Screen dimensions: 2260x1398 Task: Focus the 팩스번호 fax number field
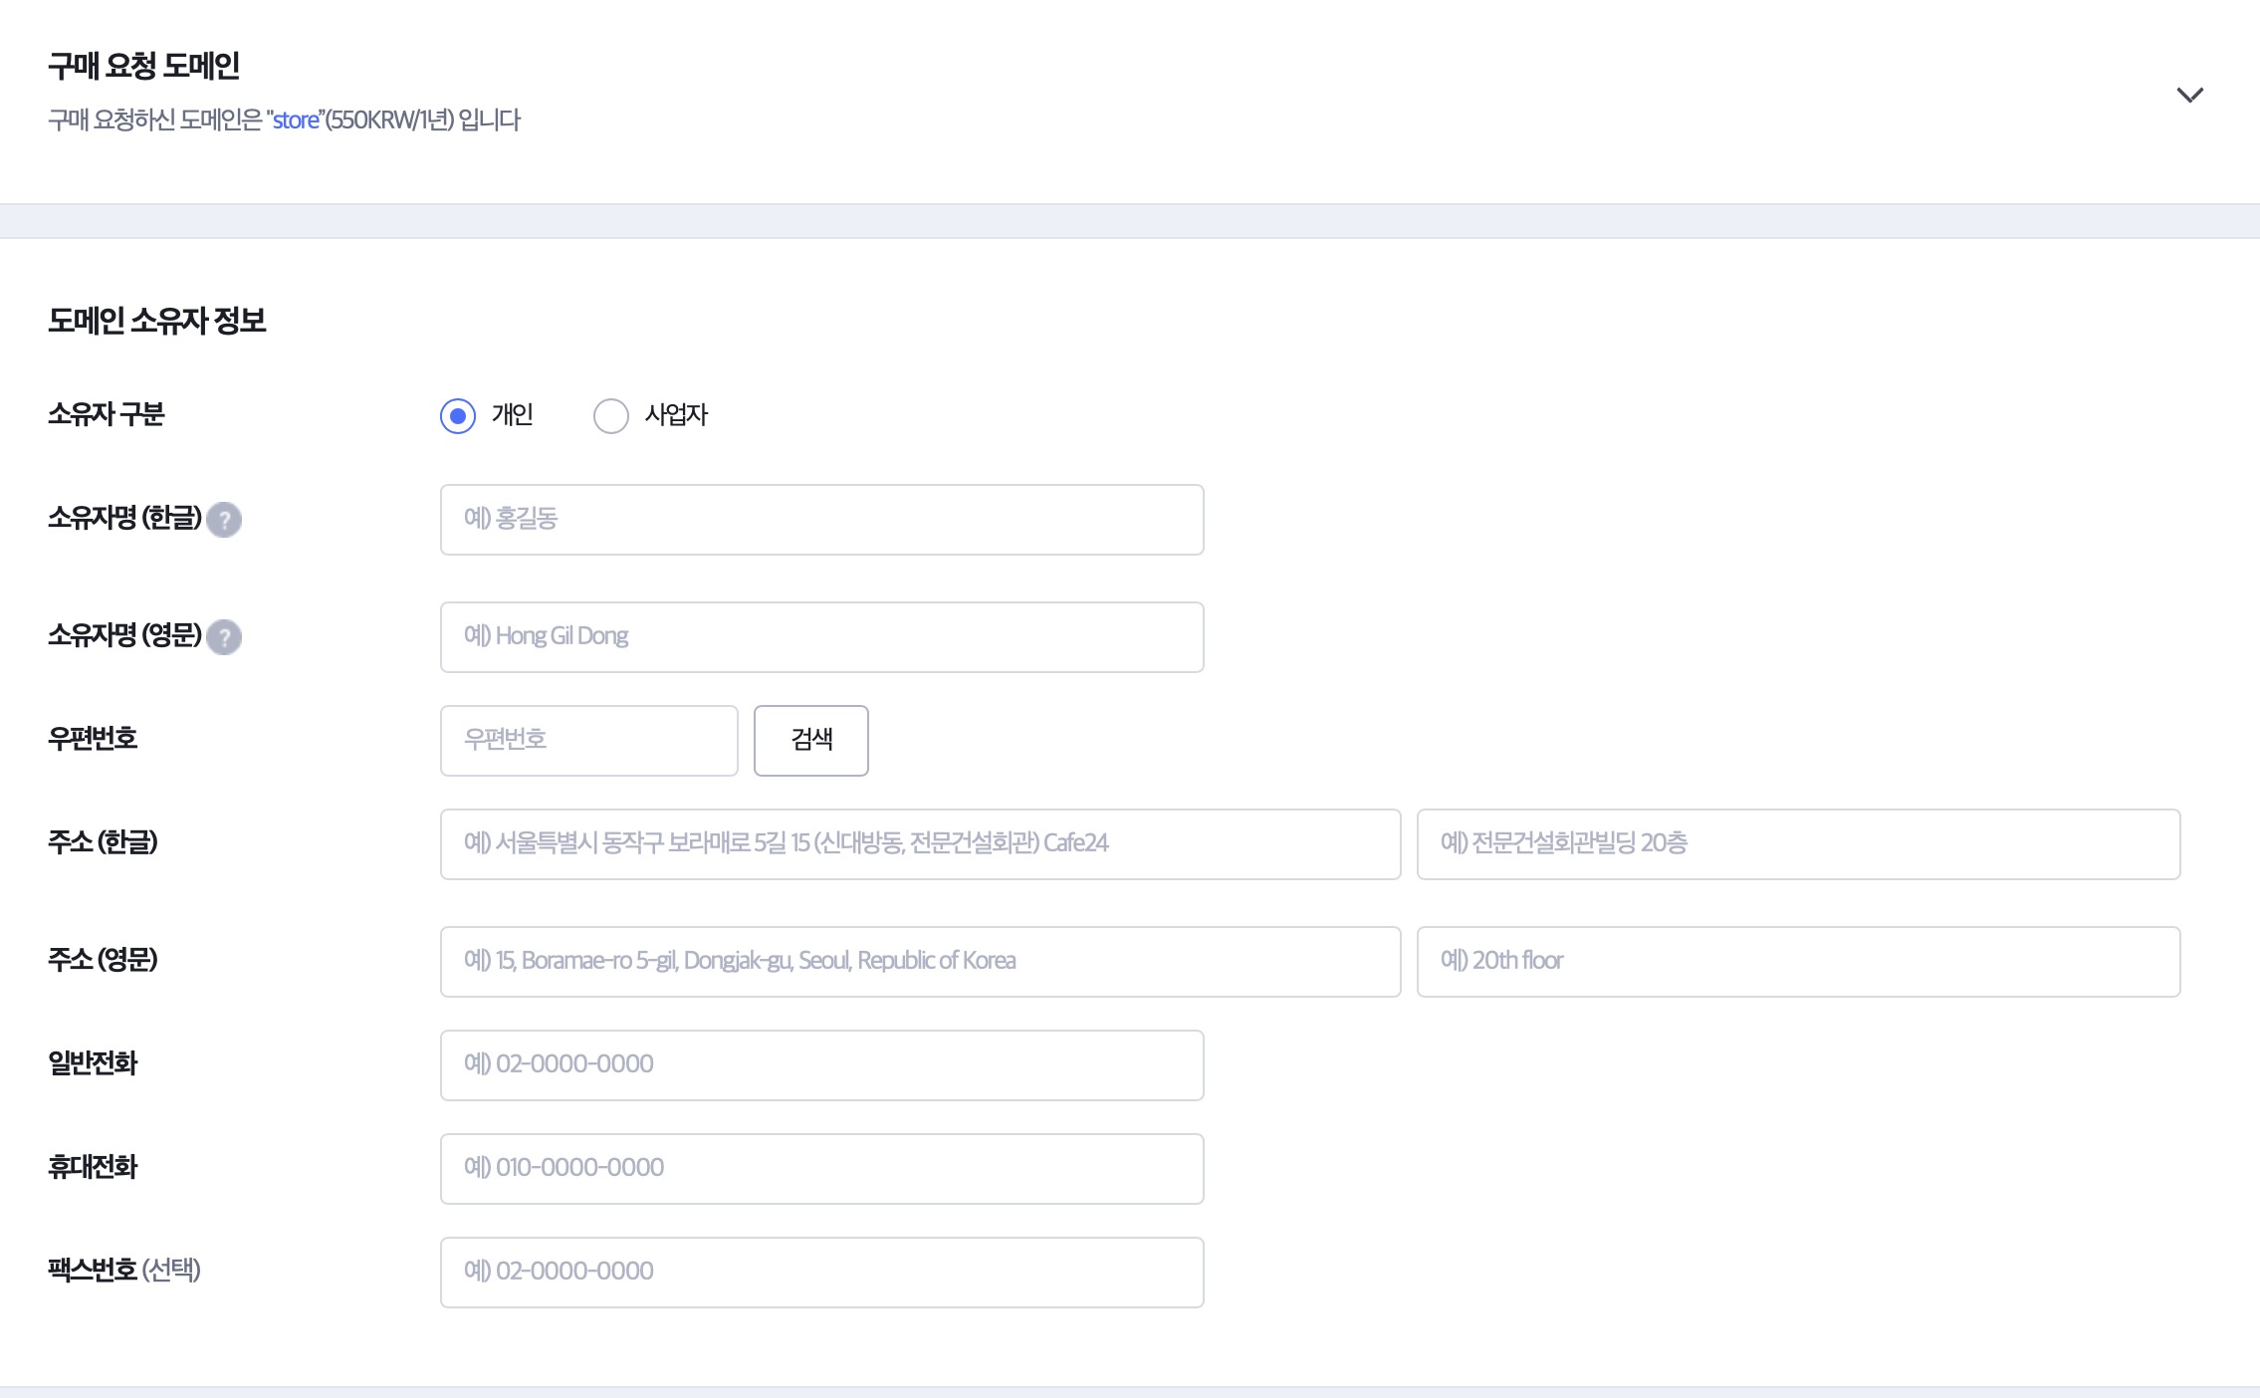tap(821, 1273)
